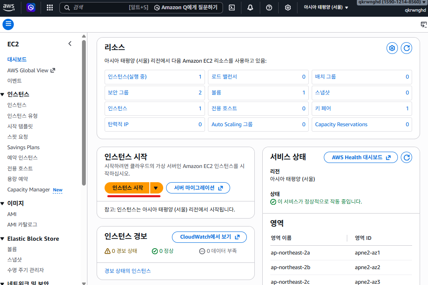This screenshot has height=285, width=428.
Task: Open AWS Global View in the sidebar
Action: [x=28, y=70]
